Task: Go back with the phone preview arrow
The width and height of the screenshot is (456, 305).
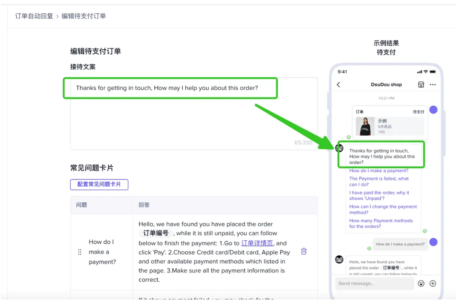Action: coord(338,84)
